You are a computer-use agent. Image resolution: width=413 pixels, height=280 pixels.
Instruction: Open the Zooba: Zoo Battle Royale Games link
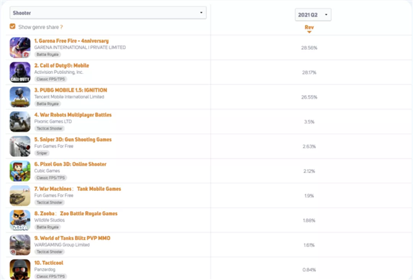click(76, 214)
